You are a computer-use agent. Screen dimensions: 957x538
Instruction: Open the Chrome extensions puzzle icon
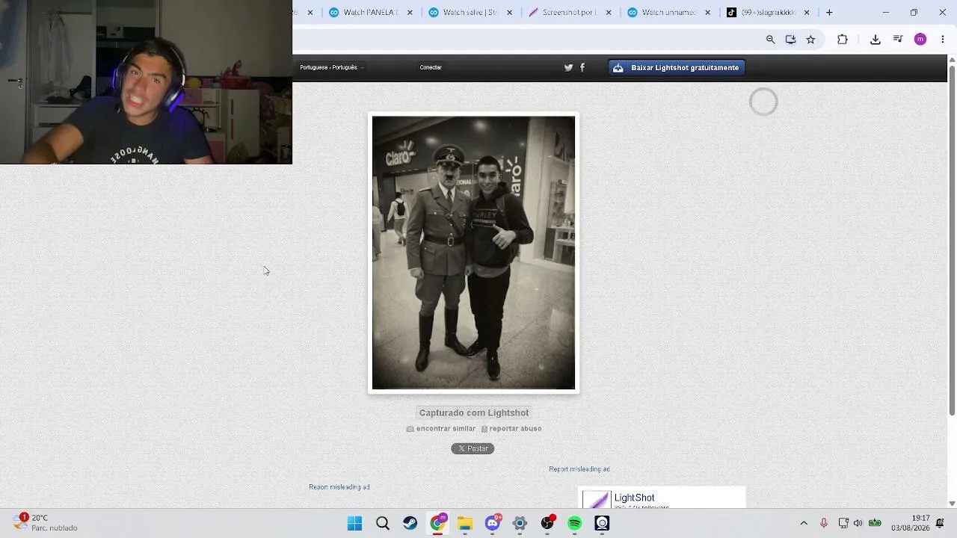coord(843,40)
